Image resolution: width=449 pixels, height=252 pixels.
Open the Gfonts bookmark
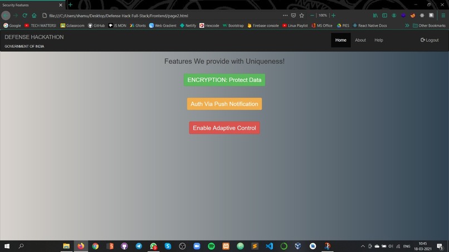click(x=138, y=26)
